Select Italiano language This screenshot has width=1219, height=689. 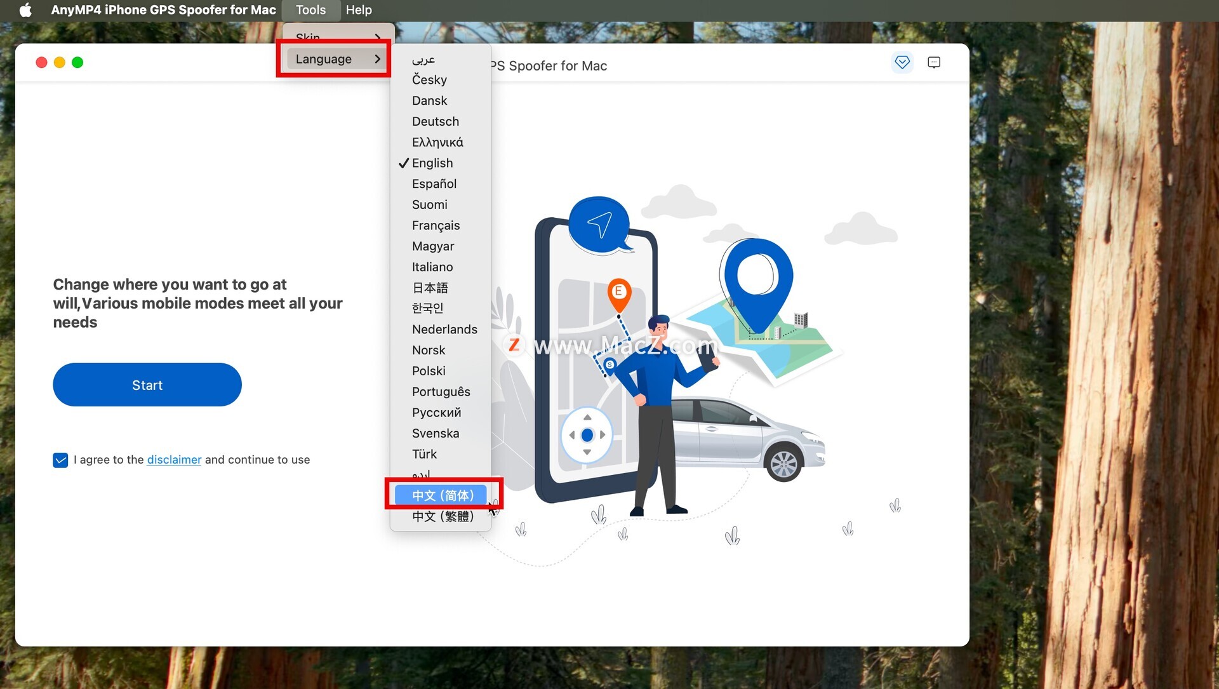tap(441, 267)
